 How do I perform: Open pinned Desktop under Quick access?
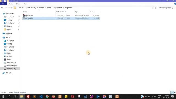pyautogui.click(x=9, y=20)
